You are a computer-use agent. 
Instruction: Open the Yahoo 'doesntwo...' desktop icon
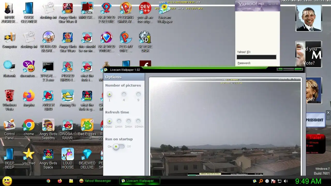pyautogui.click(x=29, y=69)
